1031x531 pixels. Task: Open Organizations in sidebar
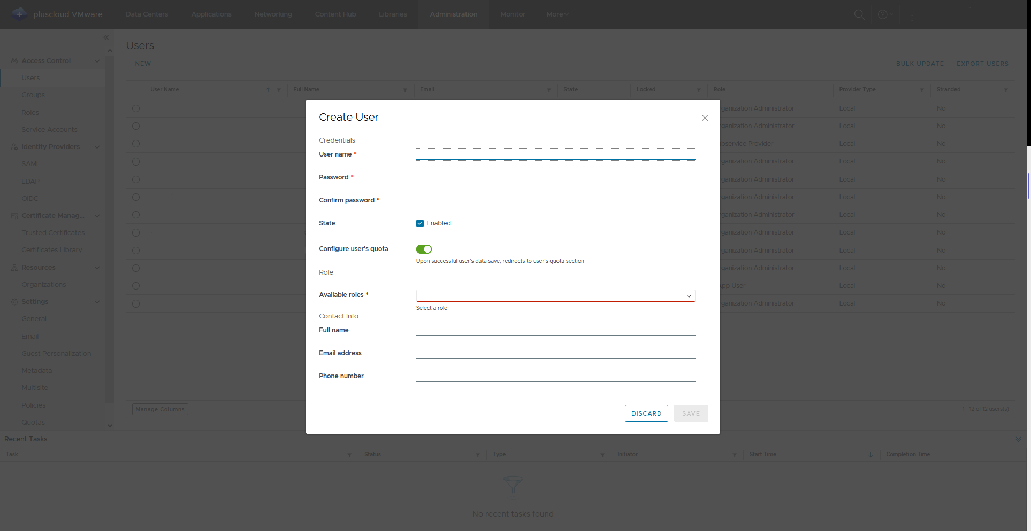44,285
